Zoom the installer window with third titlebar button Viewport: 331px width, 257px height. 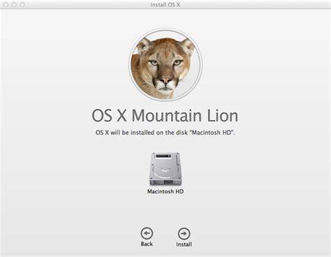tap(22, 4)
